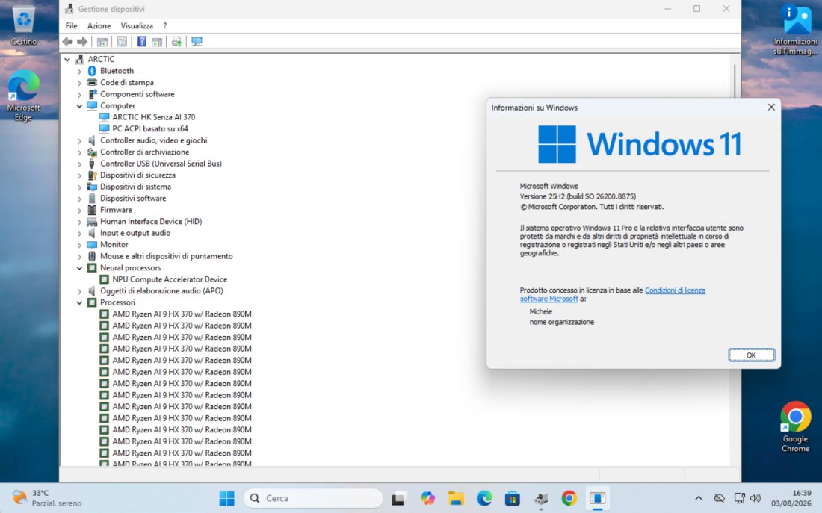Close the Informazioni su Windows dialog
The width and height of the screenshot is (822, 513).
770,107
